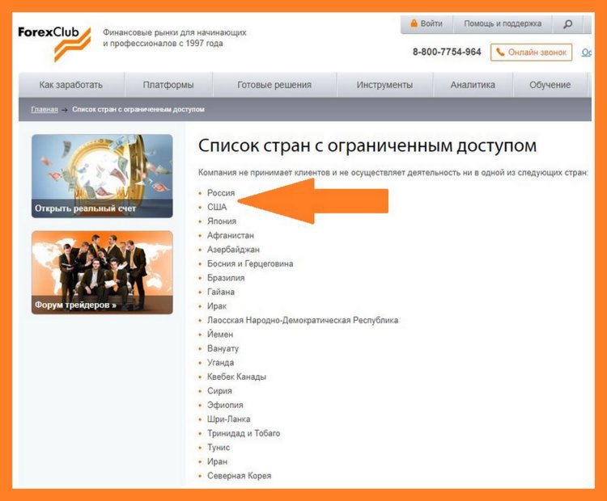Select the list item Тунис
This screenshot has width=607, height=501.
(219, 448)
